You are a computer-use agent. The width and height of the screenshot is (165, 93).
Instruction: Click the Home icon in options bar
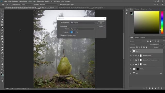3,5
